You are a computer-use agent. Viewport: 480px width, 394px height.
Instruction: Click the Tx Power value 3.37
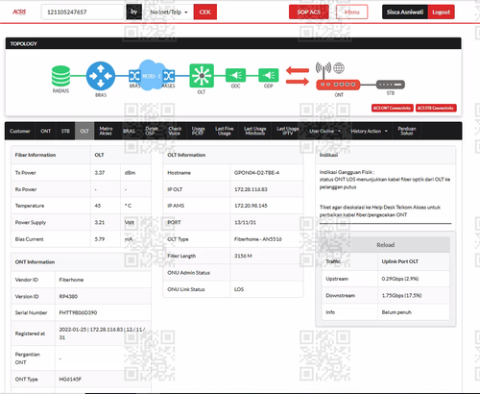pos(100,173)
